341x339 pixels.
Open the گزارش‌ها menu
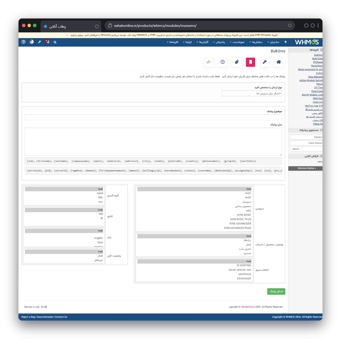click(x=202, y=42)
